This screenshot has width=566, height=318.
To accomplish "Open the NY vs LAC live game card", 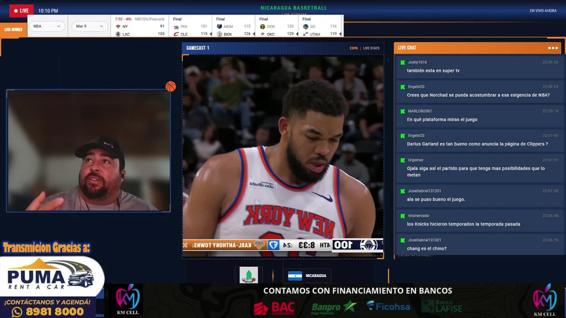I will [140, 26].
